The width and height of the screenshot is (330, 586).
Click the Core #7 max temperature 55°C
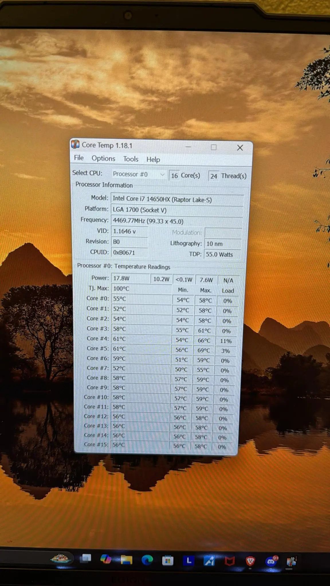203,370
